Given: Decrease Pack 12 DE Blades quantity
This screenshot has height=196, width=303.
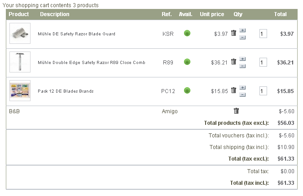Looking at the screenshot, I should tap(242, 94).
